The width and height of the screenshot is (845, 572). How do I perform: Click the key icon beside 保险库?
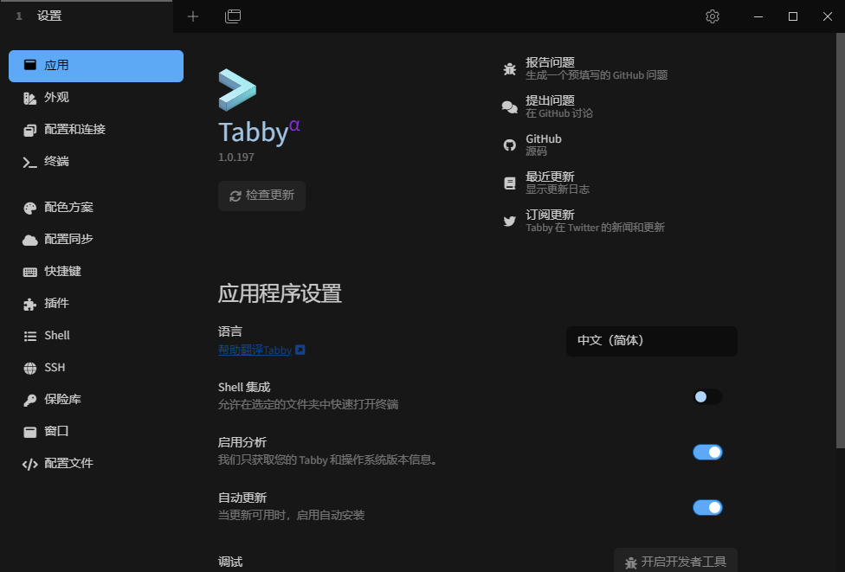(30, 400)
